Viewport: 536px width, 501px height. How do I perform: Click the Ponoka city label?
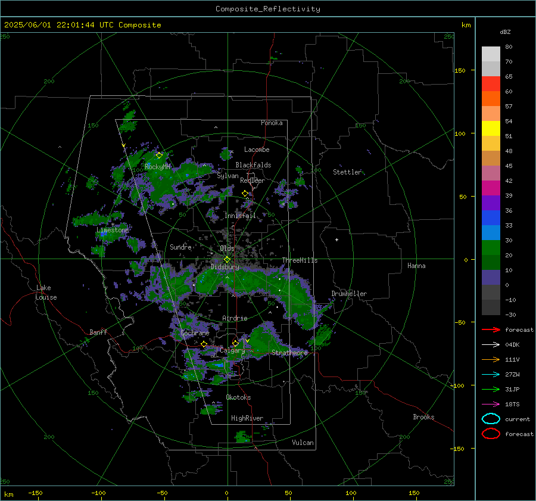272,123
